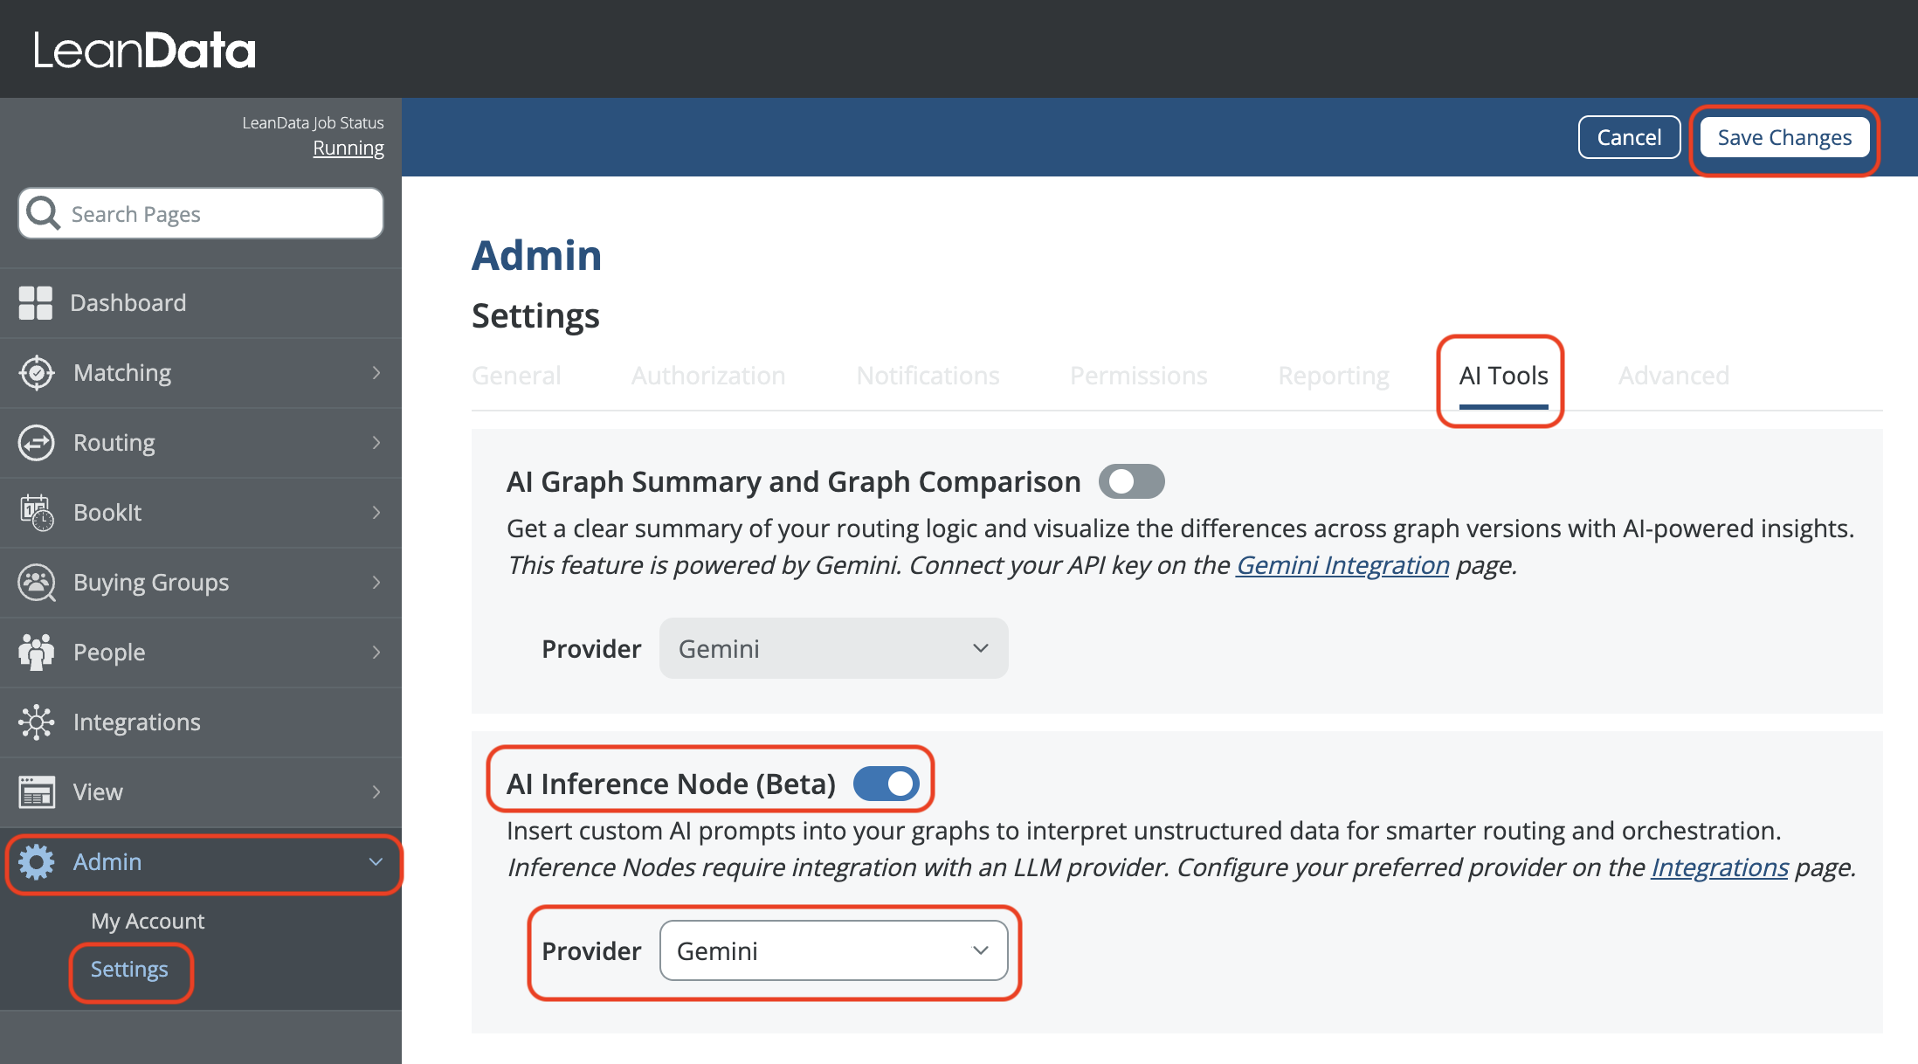The width and height of the screenshot is (1918, 1064).
Task: Open the Gemini Integration link
Action: (1342, 565)
